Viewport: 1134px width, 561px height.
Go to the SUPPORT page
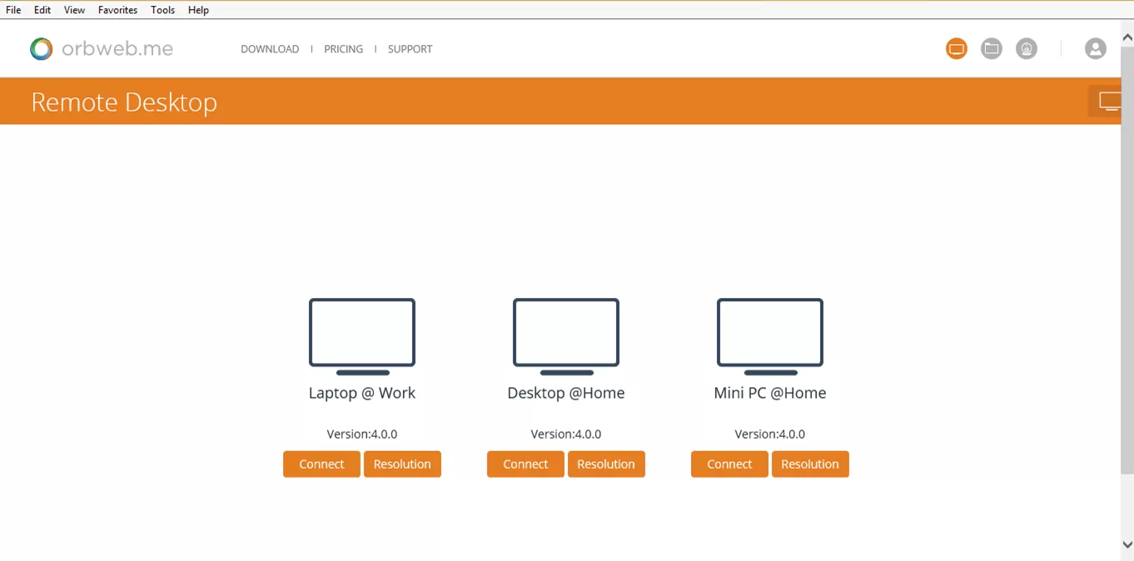(x=410, y=49)
